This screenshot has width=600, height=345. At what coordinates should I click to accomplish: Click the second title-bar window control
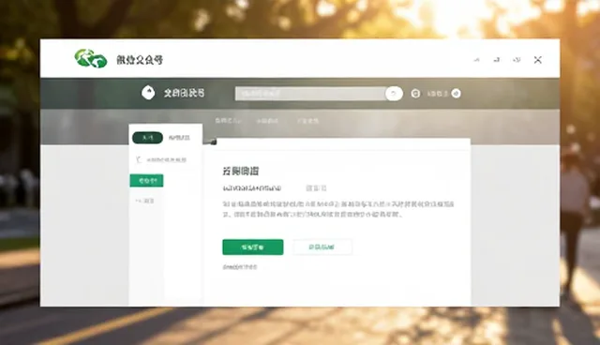pos(497,60)
